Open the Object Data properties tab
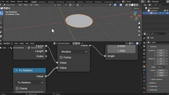This screenshot has height=95, width=169. (x=144, y=84)
